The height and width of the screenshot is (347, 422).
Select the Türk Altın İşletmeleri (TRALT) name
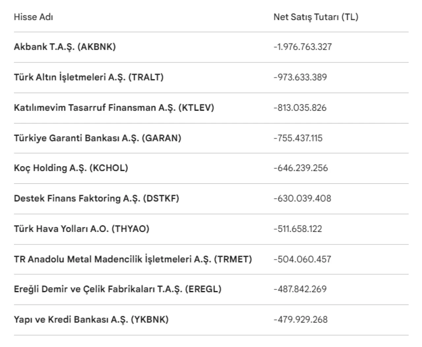88,77
